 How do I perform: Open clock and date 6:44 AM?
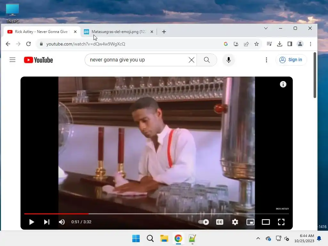pyautogui.click(x=304, y=238)
